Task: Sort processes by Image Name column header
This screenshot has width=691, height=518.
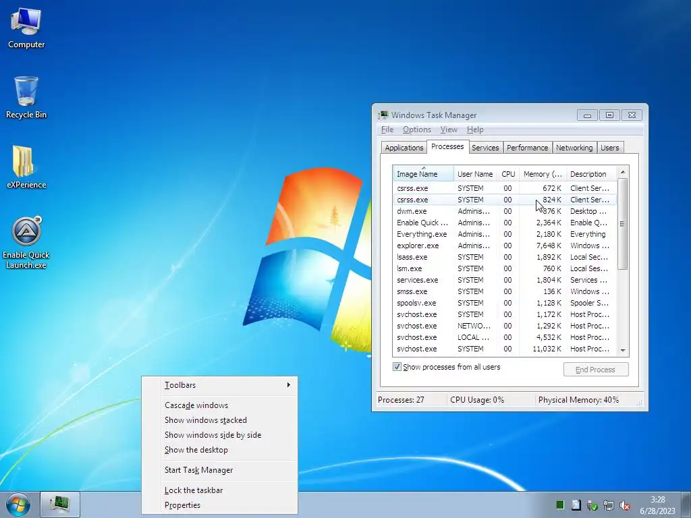Action: pyautogui.click(x=423, y=174)
